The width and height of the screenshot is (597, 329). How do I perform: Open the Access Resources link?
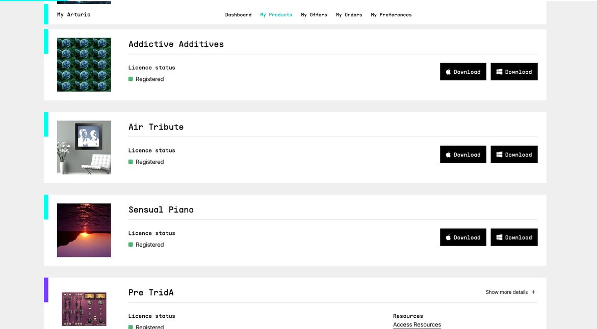417,324
